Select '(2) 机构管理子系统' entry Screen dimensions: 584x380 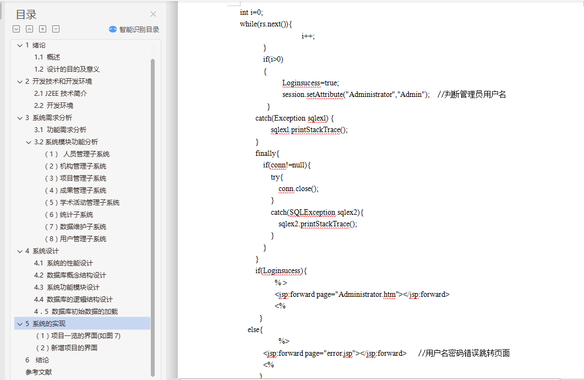[75, 166]
